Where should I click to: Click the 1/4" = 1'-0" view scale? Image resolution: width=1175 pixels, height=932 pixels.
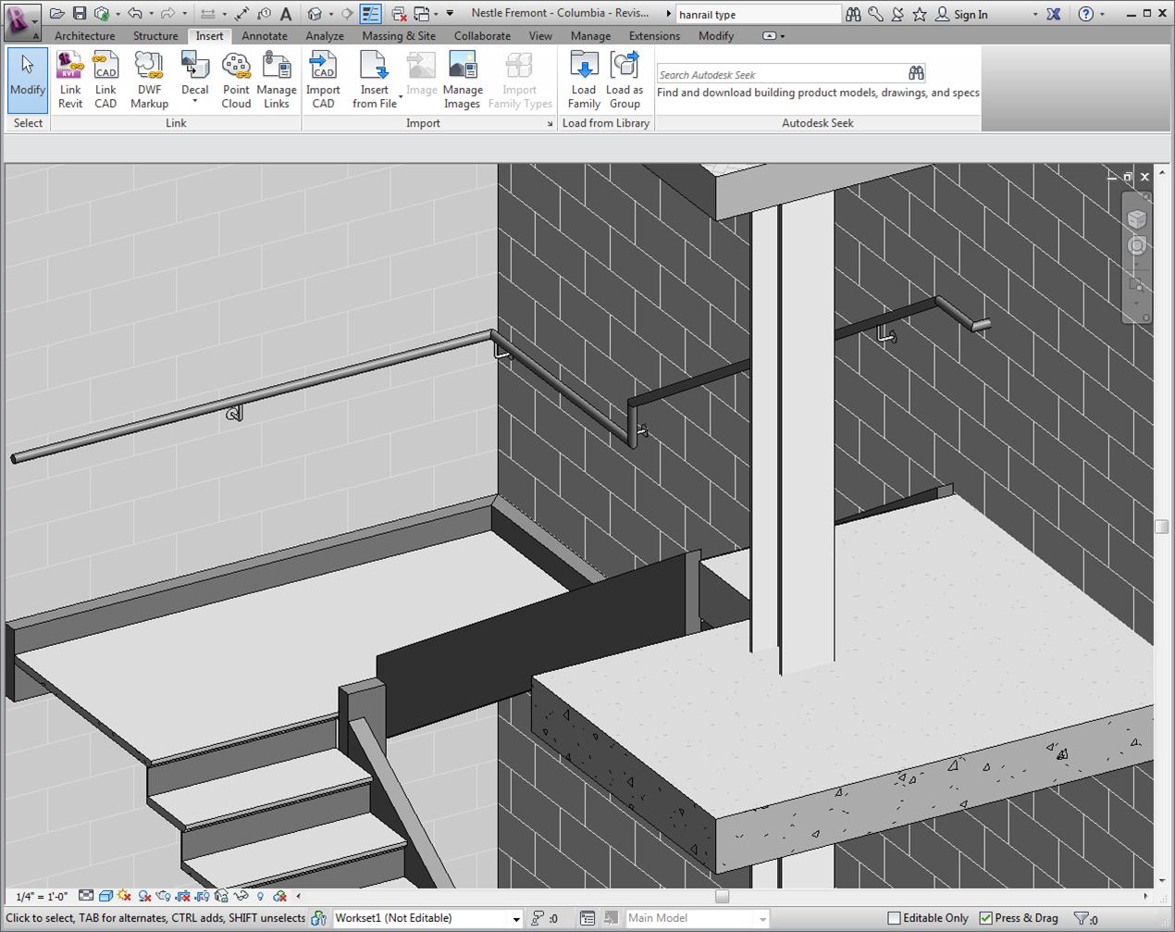tap(42, 896)
